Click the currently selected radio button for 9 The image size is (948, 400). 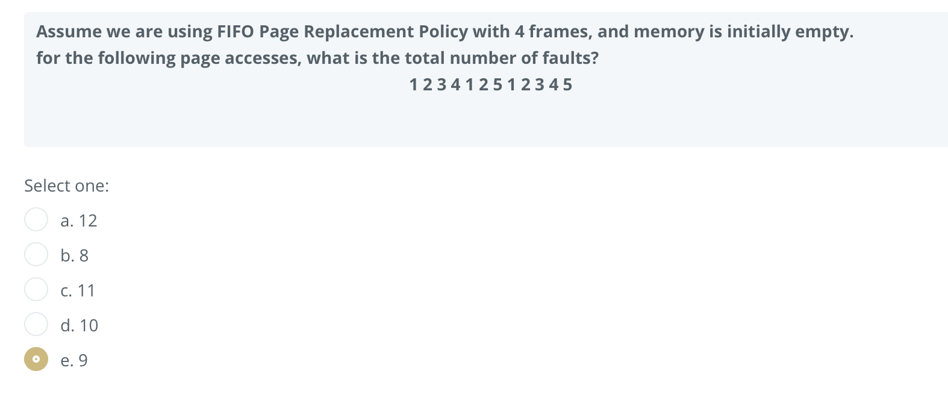pyautogui.click(x=36, y=360)
